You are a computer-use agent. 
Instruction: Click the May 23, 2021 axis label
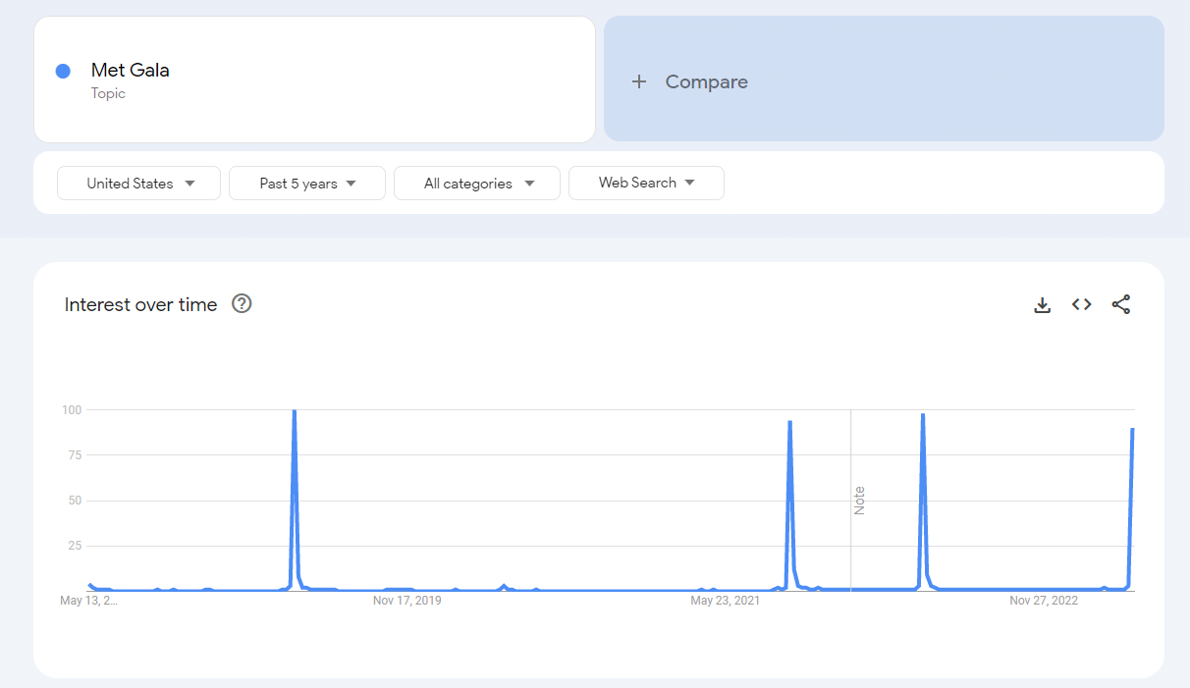(x=725, y=601)
